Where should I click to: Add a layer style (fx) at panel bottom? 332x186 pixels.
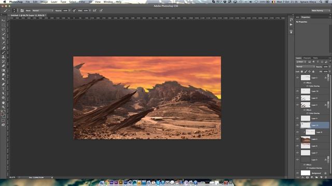coord(302,178)
